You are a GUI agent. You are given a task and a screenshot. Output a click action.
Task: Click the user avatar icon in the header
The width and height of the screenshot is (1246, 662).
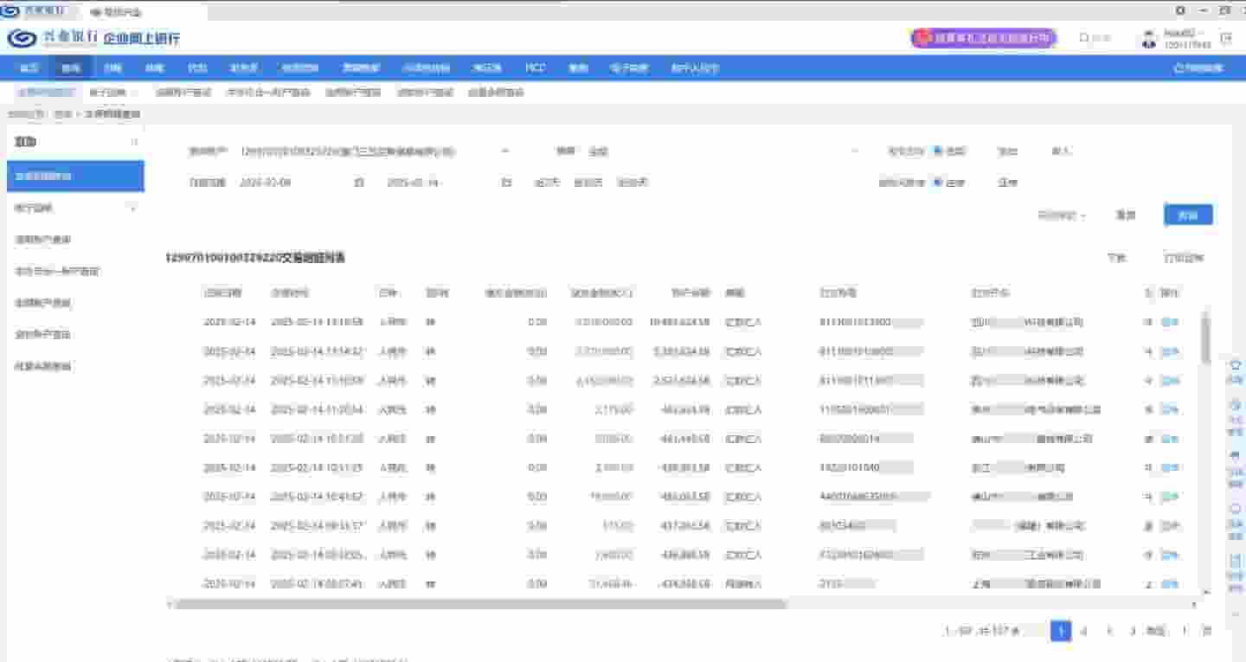(1148, 39)
